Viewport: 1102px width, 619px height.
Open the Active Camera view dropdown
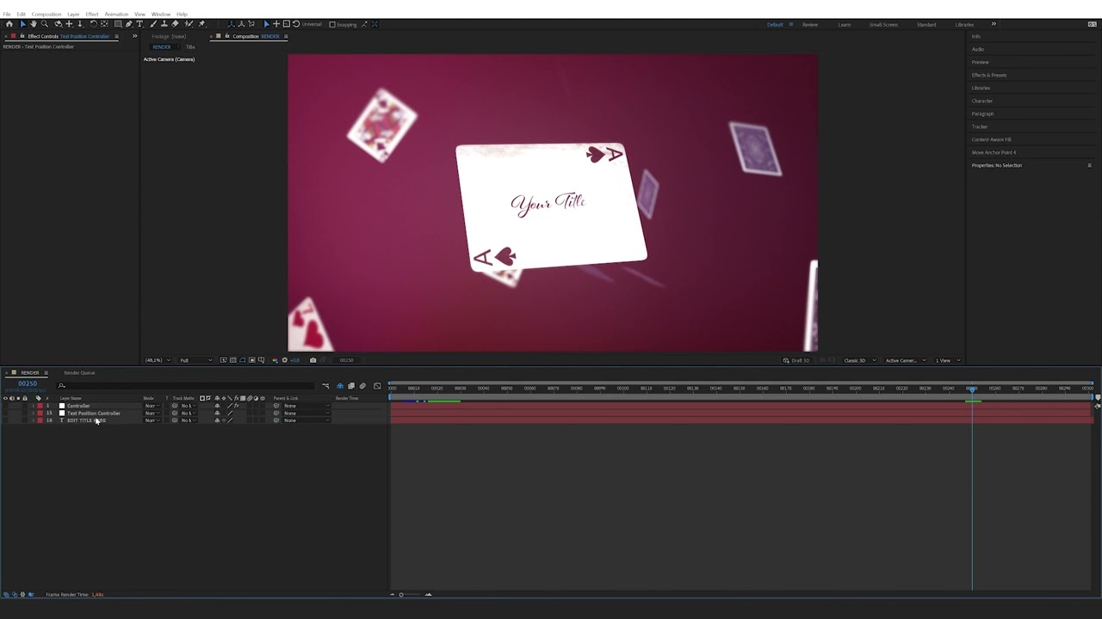coord(906,360)
